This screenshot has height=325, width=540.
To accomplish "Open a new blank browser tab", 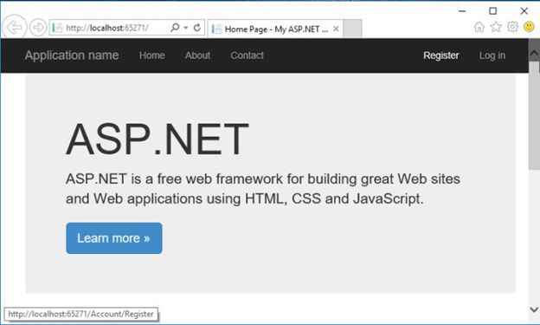I will 352,29.
